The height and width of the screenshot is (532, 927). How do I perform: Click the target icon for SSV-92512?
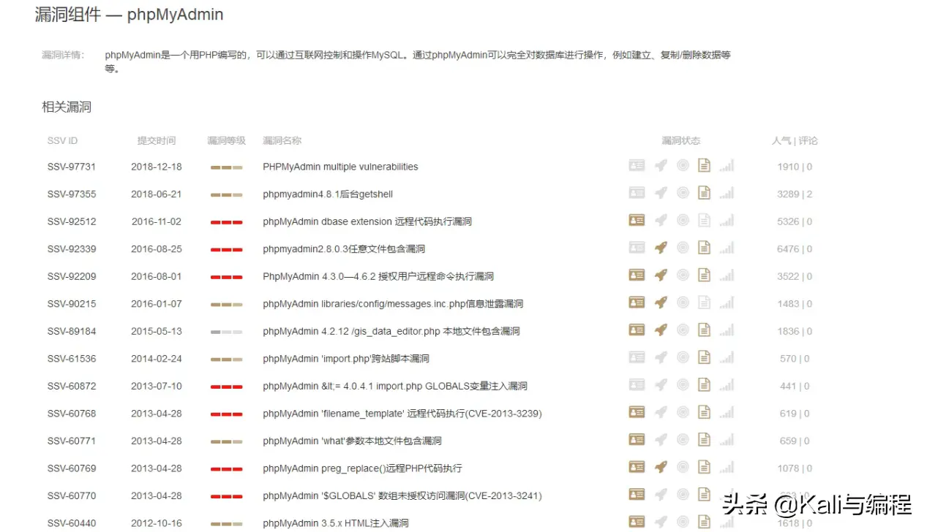click(683, 221)
